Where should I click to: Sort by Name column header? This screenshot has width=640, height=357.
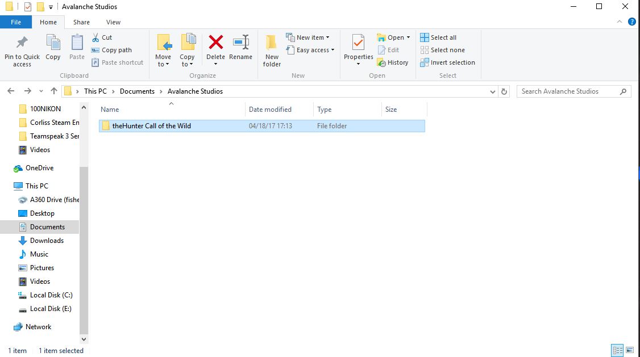tap(172, 109)
